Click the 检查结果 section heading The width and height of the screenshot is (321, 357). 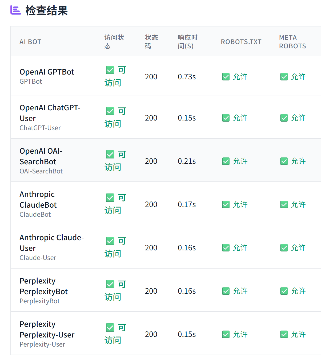point(47,11)
